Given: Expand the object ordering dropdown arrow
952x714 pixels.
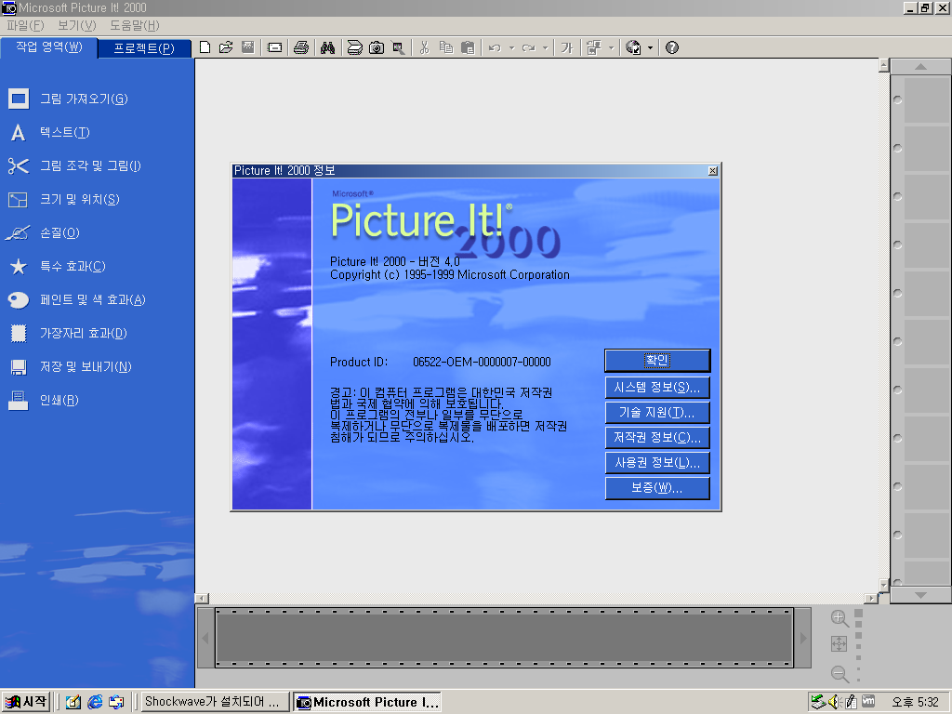Looking at the screenshot, I should (x=611, y=48).
